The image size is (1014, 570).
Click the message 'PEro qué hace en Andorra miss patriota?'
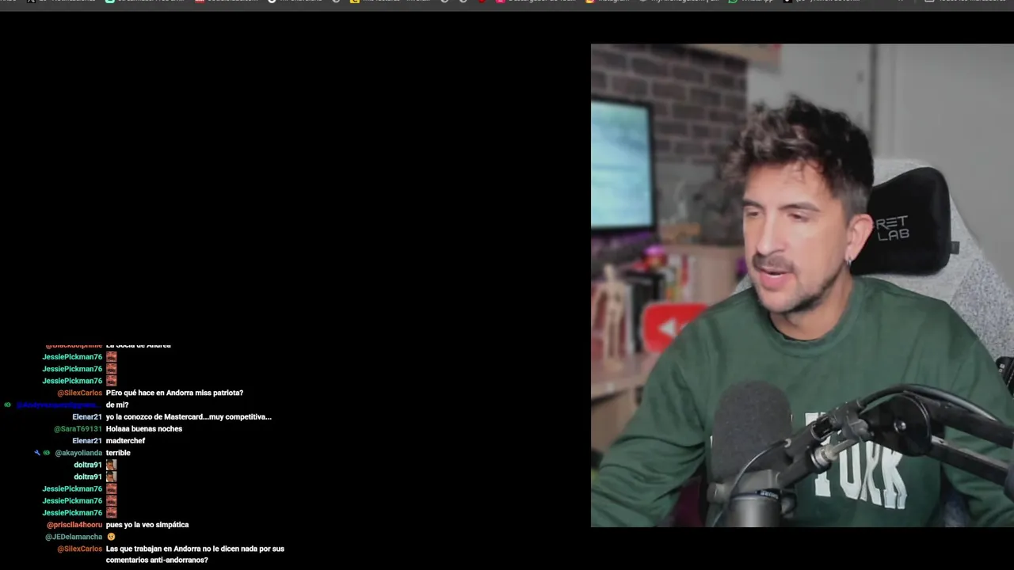click(x=174, y=393)
